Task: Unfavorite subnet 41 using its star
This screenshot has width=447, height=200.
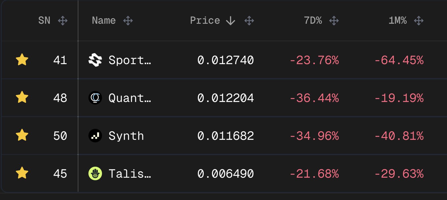Action: 22,60
